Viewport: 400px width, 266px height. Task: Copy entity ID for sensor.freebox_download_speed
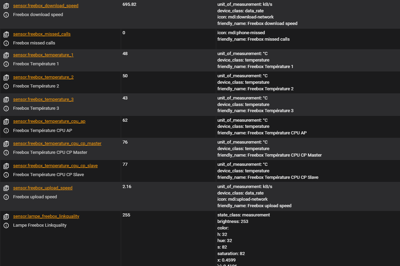tap(6, 5)
